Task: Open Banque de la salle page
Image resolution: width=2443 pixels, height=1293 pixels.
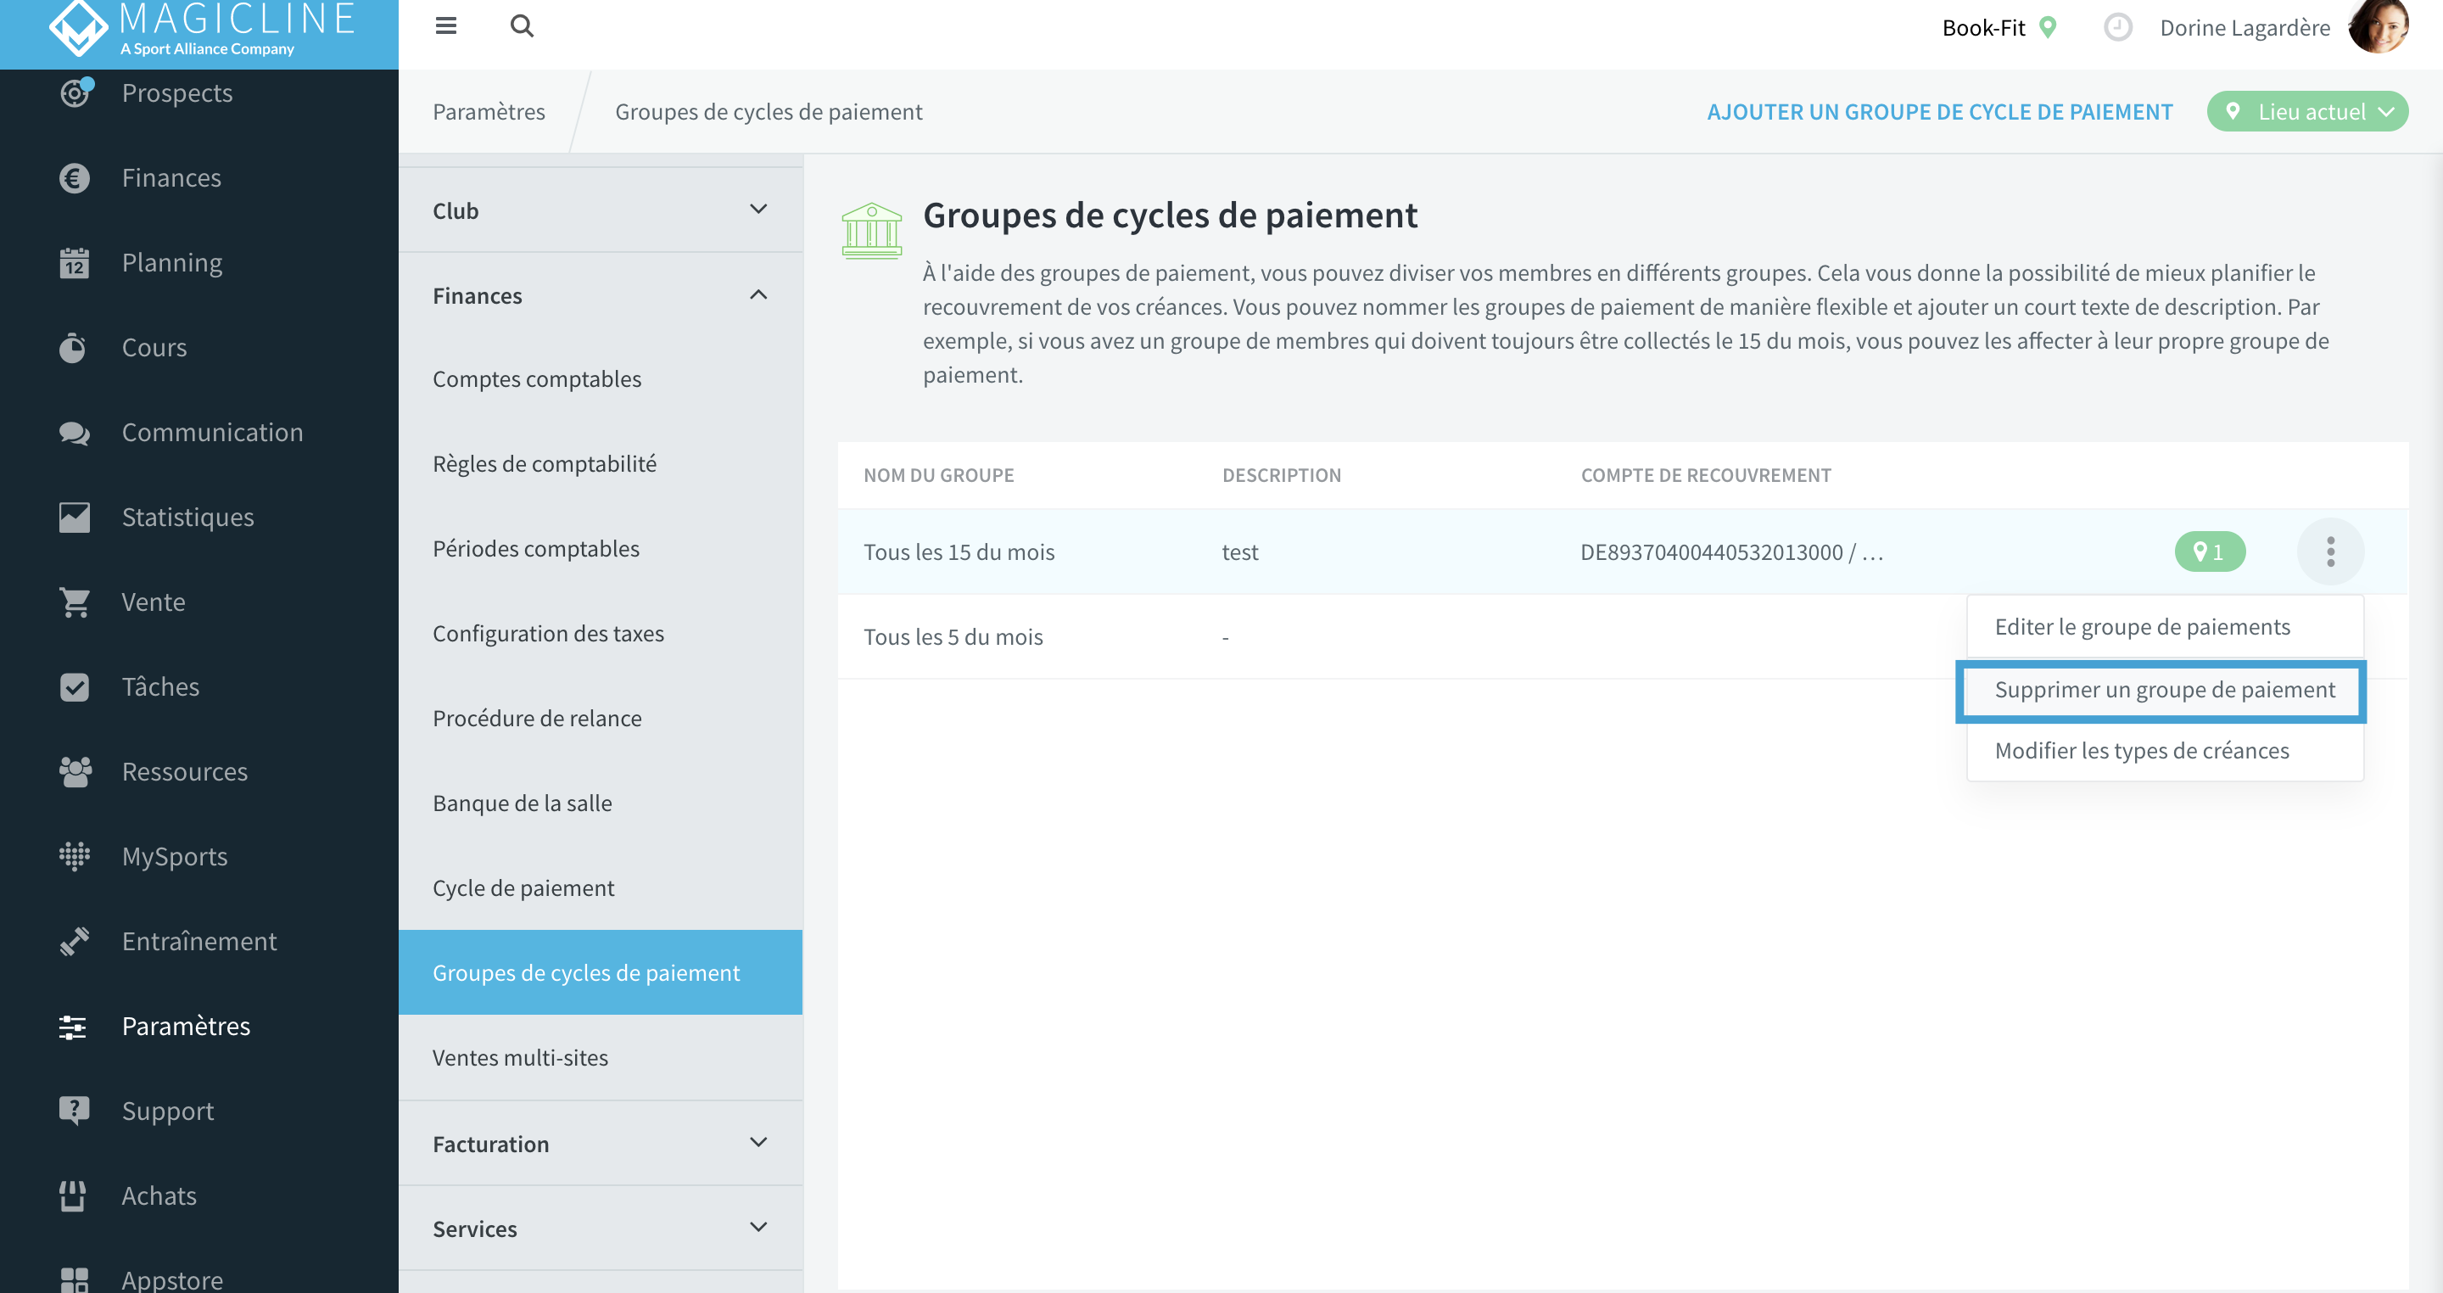Action: [x=601, y=803]
